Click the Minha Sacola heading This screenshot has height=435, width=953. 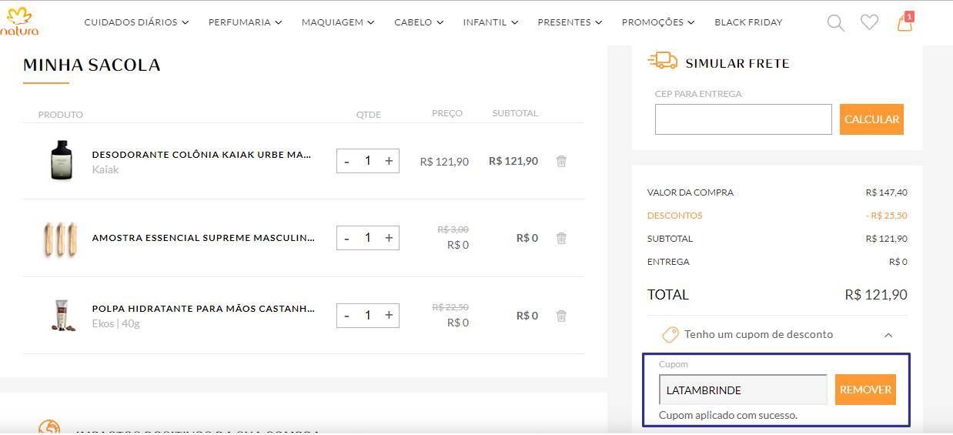click(92, 65)
